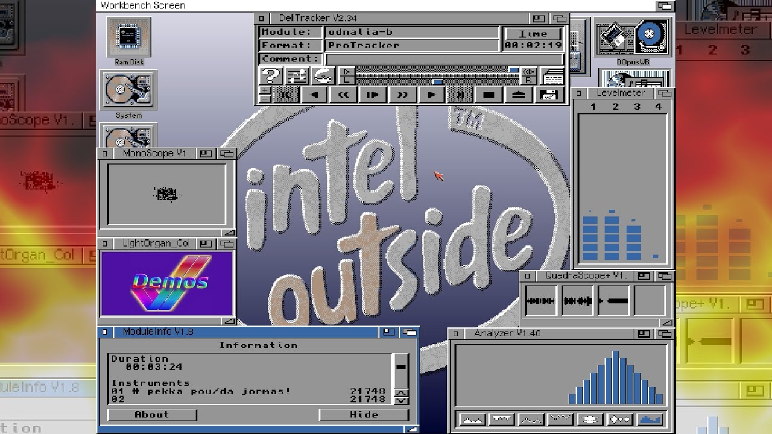Select instrument line '01 # pekka pou/da jormas!'
772x434 pixels.
248,391
